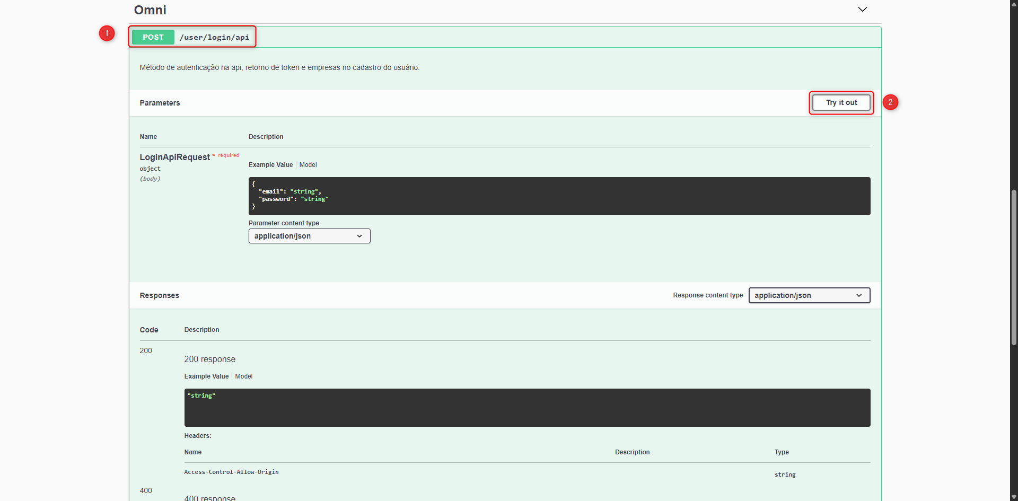Select request body Example Value tab
Screen dimensions: 1018x501
point(270,165)
